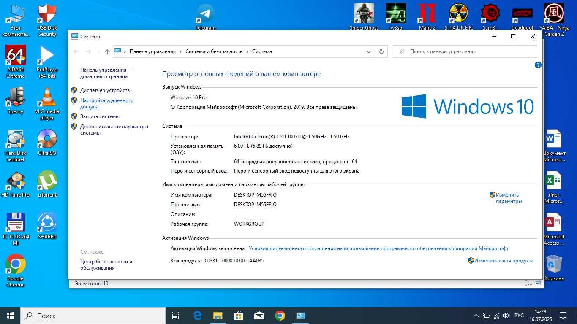This screenshot has width=577, height=324.
Task: Open the Этот компьютер desktop icon
Action: coord(16,20)
